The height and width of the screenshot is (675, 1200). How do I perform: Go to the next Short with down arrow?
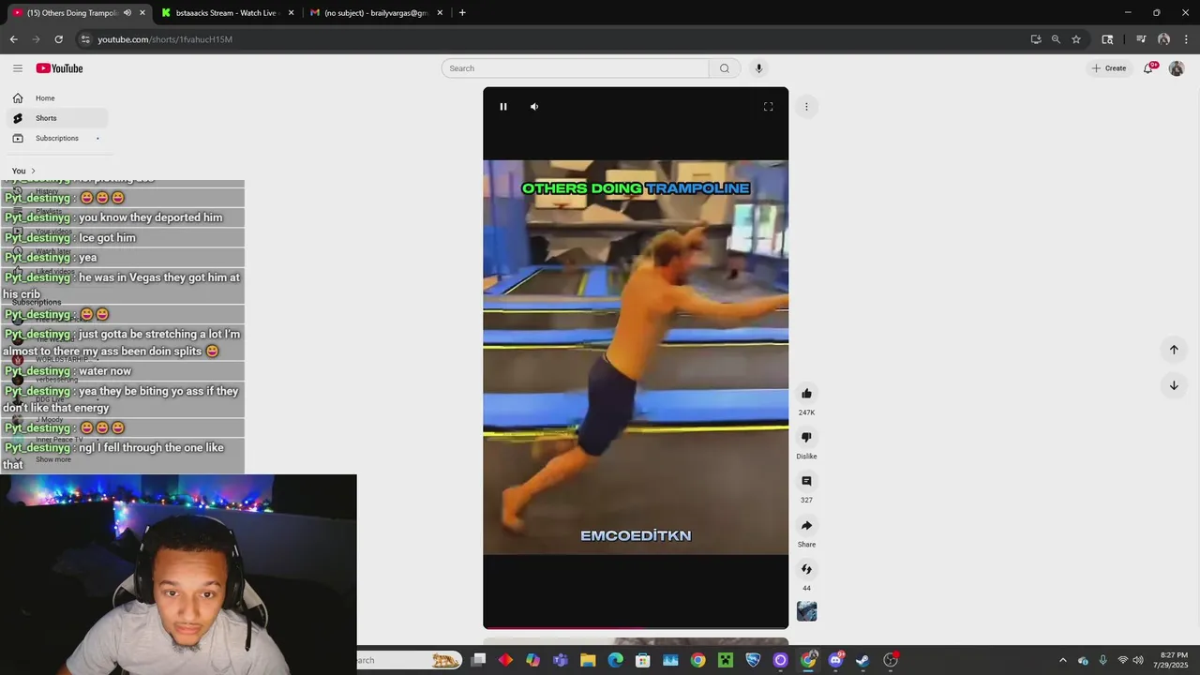(x=1174, y=385)
